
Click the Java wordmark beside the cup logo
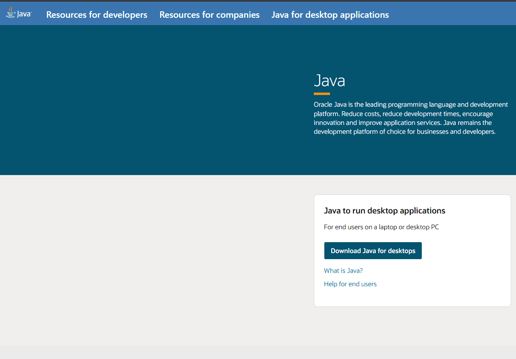tap(24, 15)
